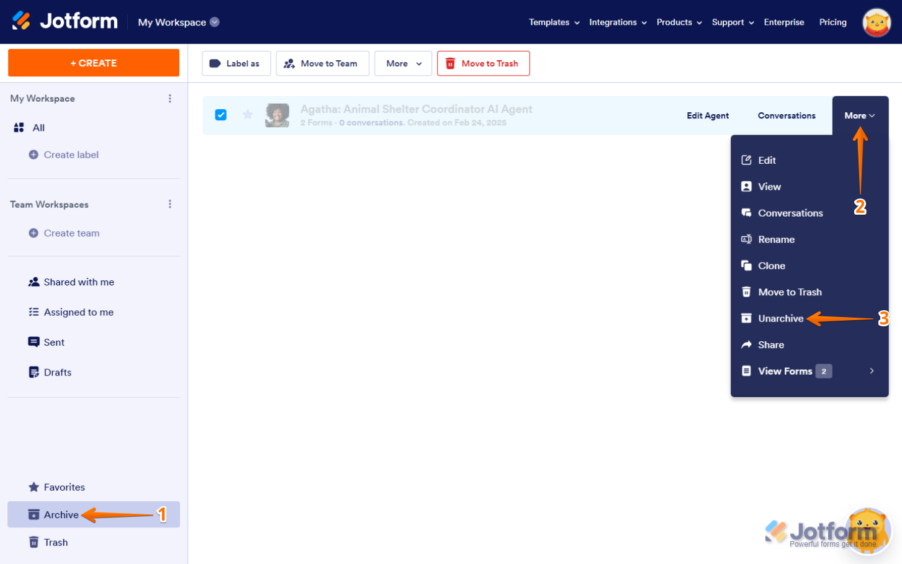Click the Edit Agent button
902x564 pixels.
point(708,115)
